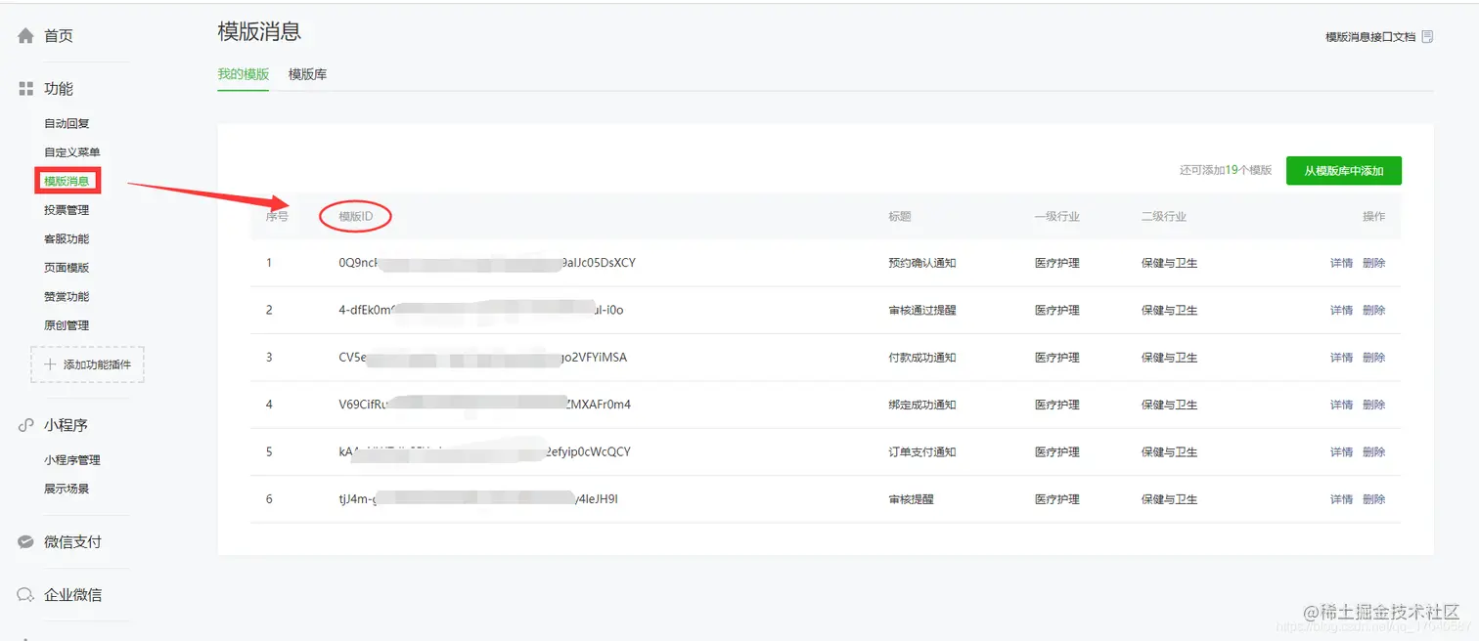
Task: Click title cell 绑定成功通知
Action: (x=922, y=405)
